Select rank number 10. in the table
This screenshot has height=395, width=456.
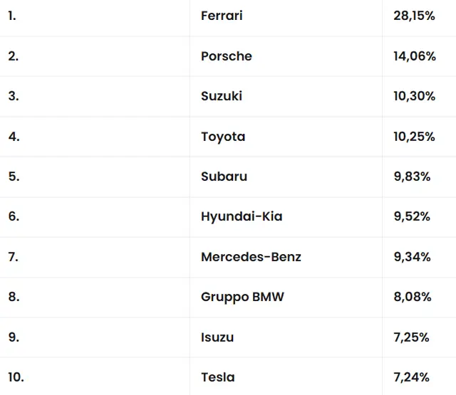tap(16, 377)
